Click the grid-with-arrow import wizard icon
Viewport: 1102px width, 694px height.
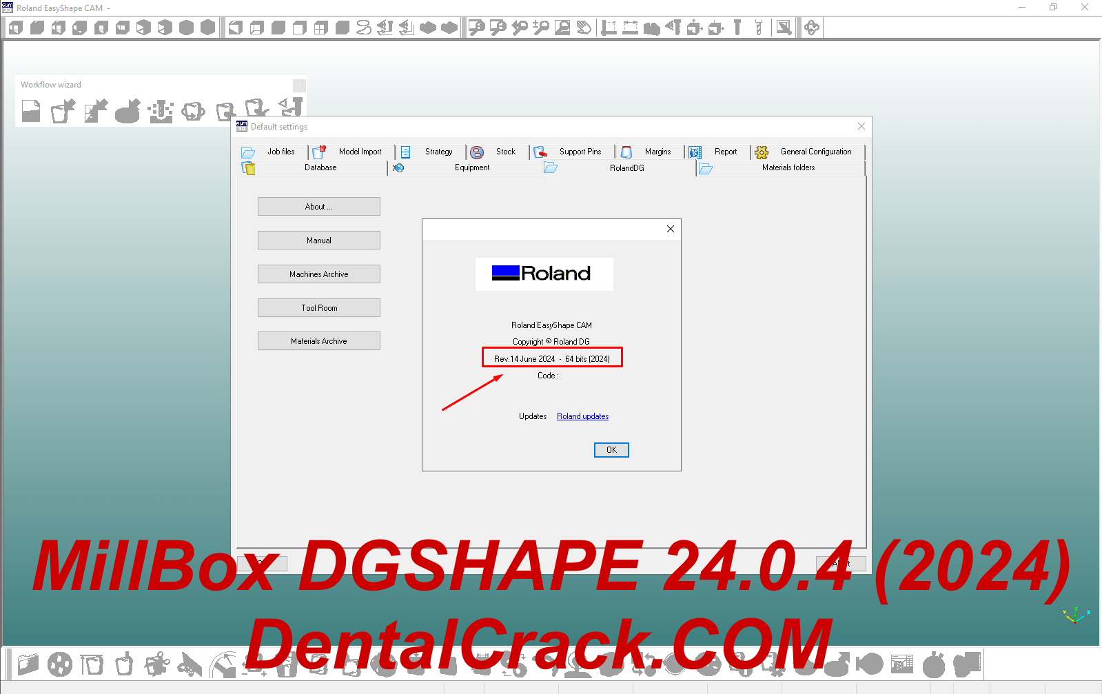(x=96, y=110)
